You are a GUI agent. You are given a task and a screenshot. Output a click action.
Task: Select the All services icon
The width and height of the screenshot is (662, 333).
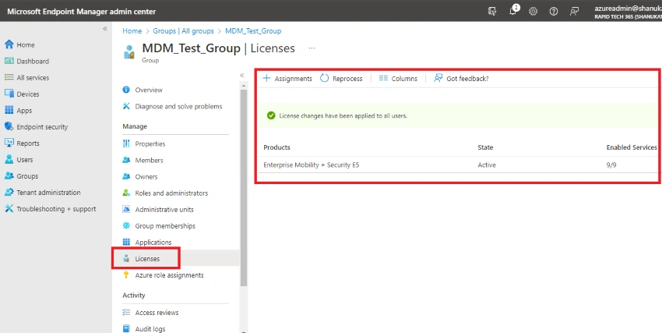click(x=9, y=78)
